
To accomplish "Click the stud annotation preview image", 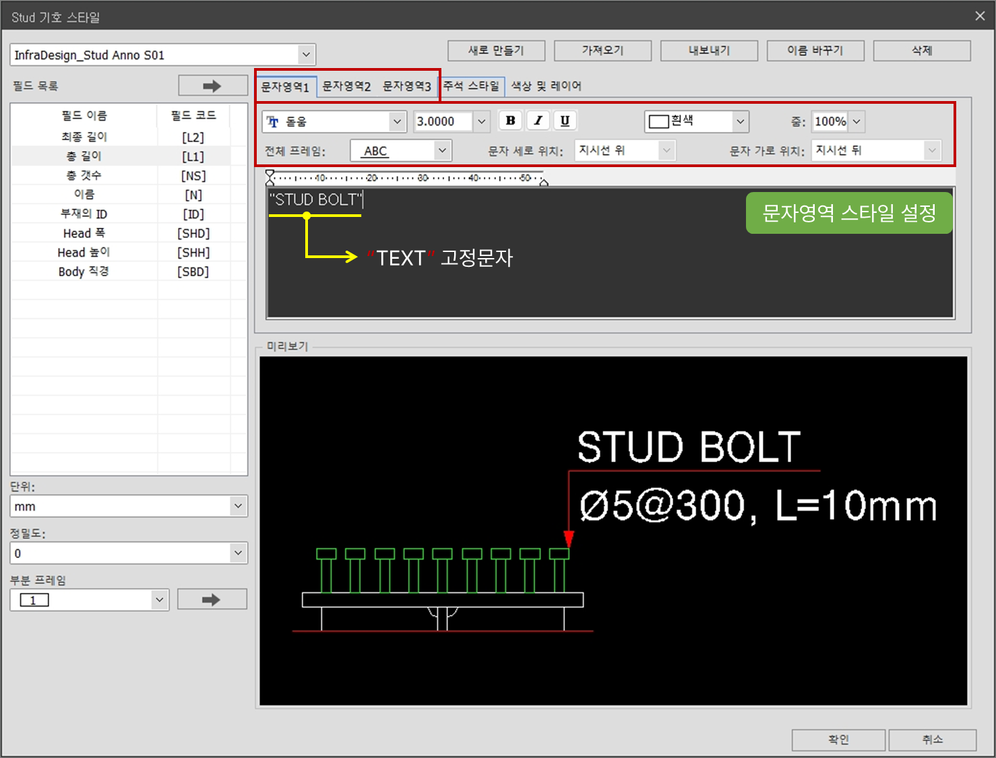I will tap(613, 531).
